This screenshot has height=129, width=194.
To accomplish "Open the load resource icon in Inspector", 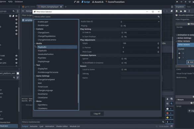I will pos(181,11).
